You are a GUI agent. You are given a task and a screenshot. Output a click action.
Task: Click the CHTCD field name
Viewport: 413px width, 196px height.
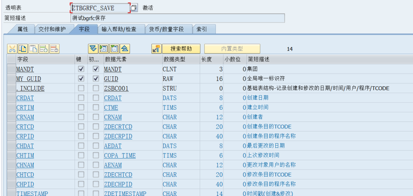[25, 175]
